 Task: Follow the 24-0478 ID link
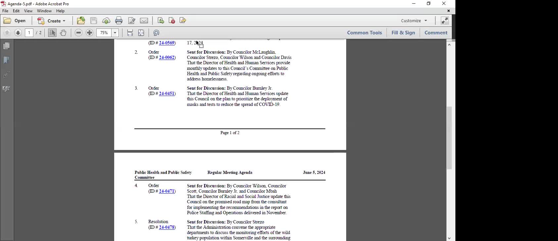(x=166, y=227)
